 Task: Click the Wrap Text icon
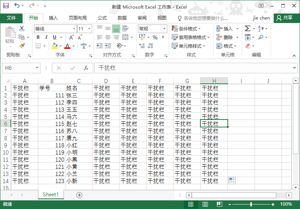coord(125,29)
